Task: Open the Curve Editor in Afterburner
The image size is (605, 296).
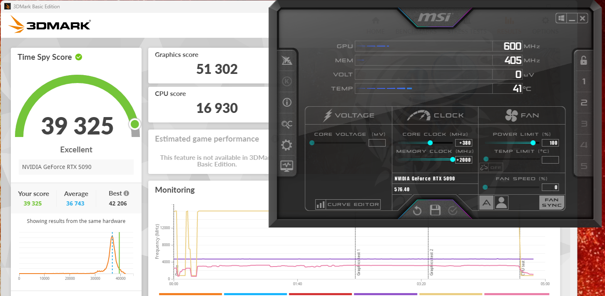Action: 348,204
